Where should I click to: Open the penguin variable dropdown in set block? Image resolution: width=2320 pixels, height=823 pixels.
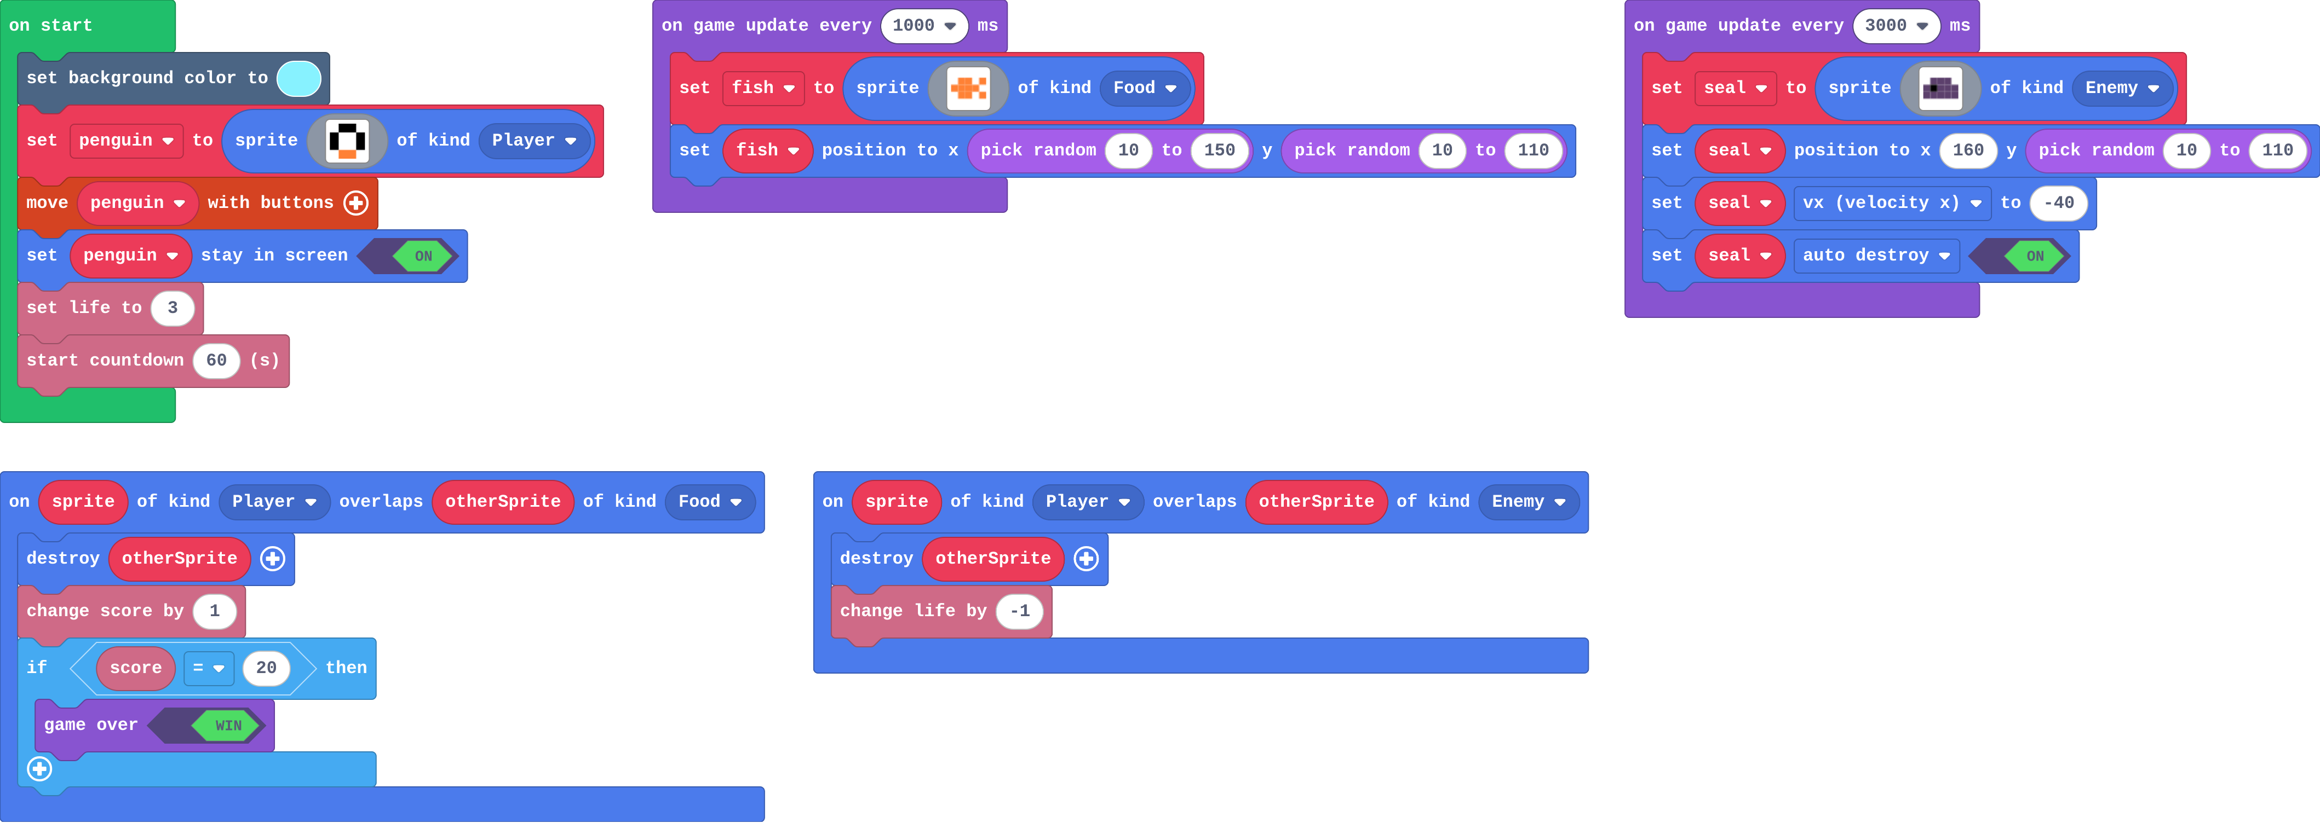point(126,140)
